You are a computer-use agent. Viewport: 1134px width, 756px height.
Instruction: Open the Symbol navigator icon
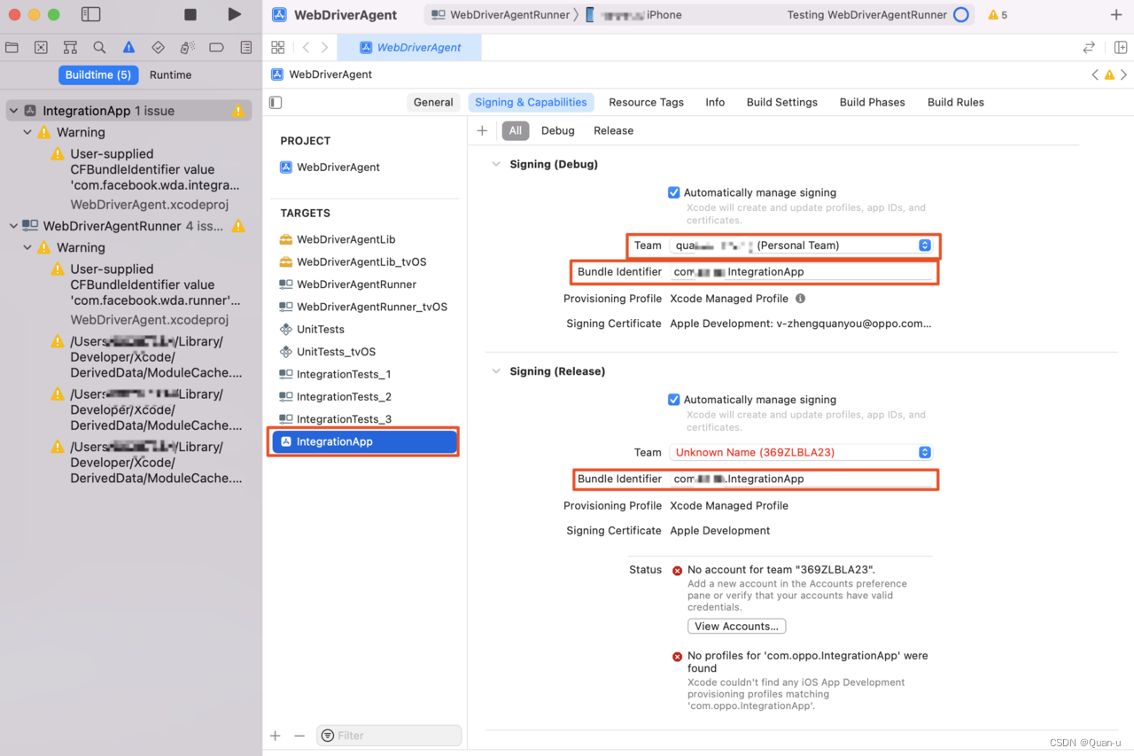[x=70, y=47]
